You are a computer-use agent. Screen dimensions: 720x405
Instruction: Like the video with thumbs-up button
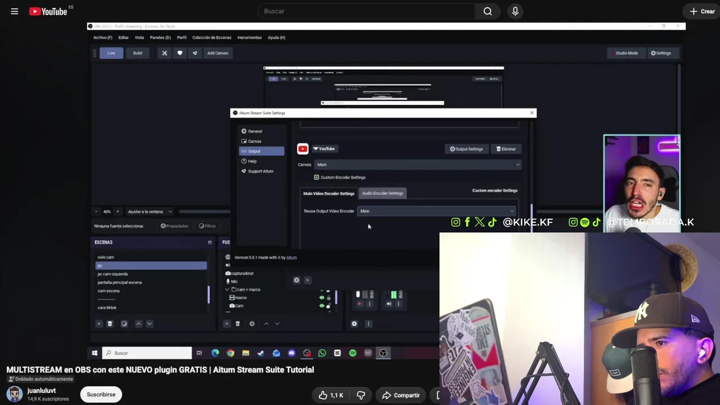[x=331, y=395]
